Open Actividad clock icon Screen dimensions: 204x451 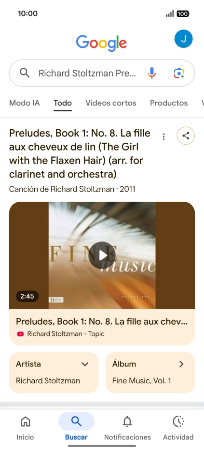[178, 421]
